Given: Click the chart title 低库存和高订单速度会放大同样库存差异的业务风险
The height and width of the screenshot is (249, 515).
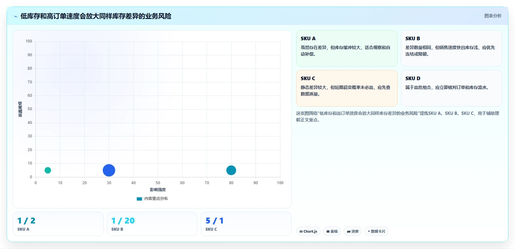Looking at the screenshot, I should tap(96, 16).
